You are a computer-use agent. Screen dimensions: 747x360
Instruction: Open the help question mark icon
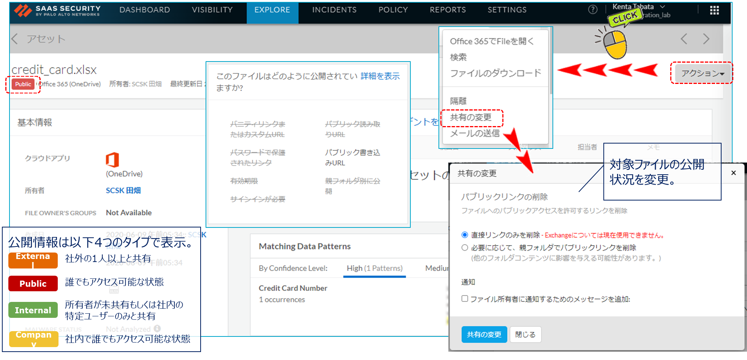pyautogui.click(x=592, y=10)
